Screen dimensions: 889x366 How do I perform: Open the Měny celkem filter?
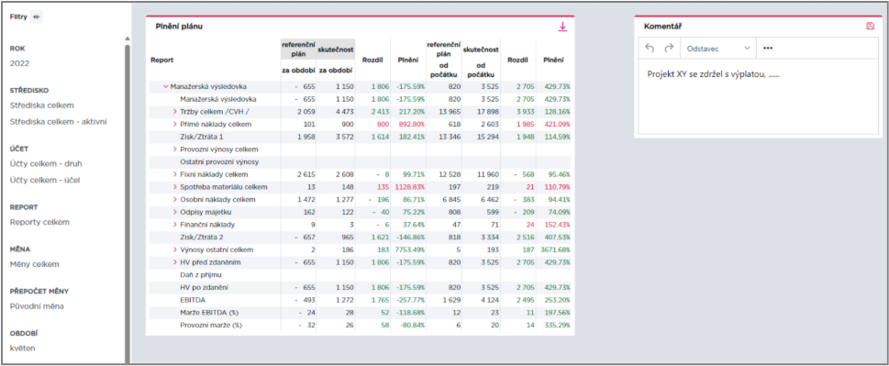click(34, 264)
